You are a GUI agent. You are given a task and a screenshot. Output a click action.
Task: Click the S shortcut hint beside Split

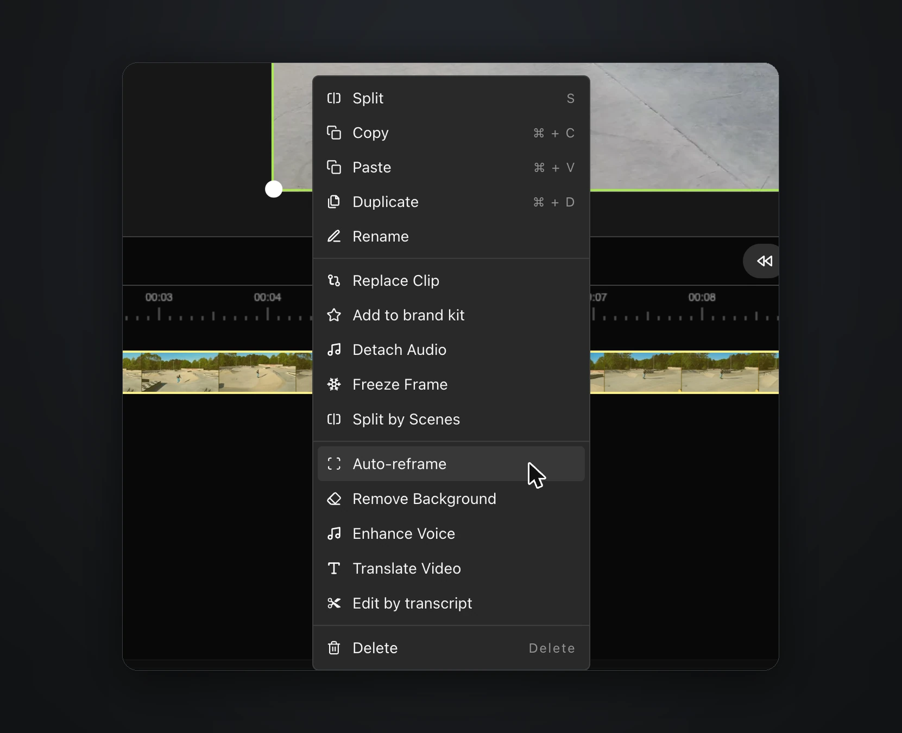pyautogui.click(x=570, y=99)
